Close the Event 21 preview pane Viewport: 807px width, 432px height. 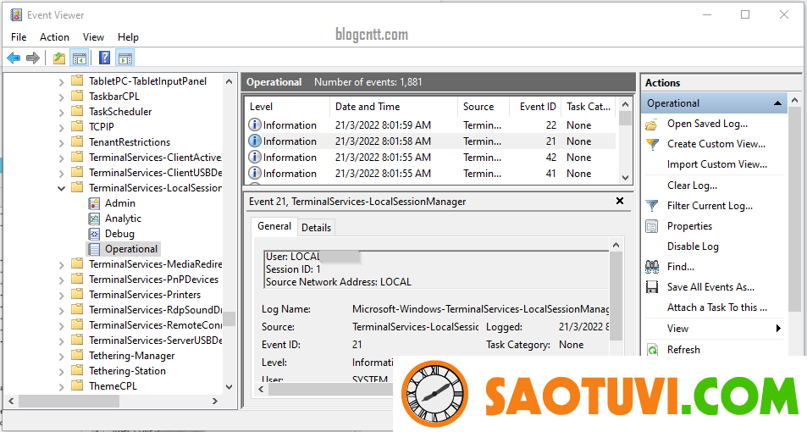pos(620,202)
